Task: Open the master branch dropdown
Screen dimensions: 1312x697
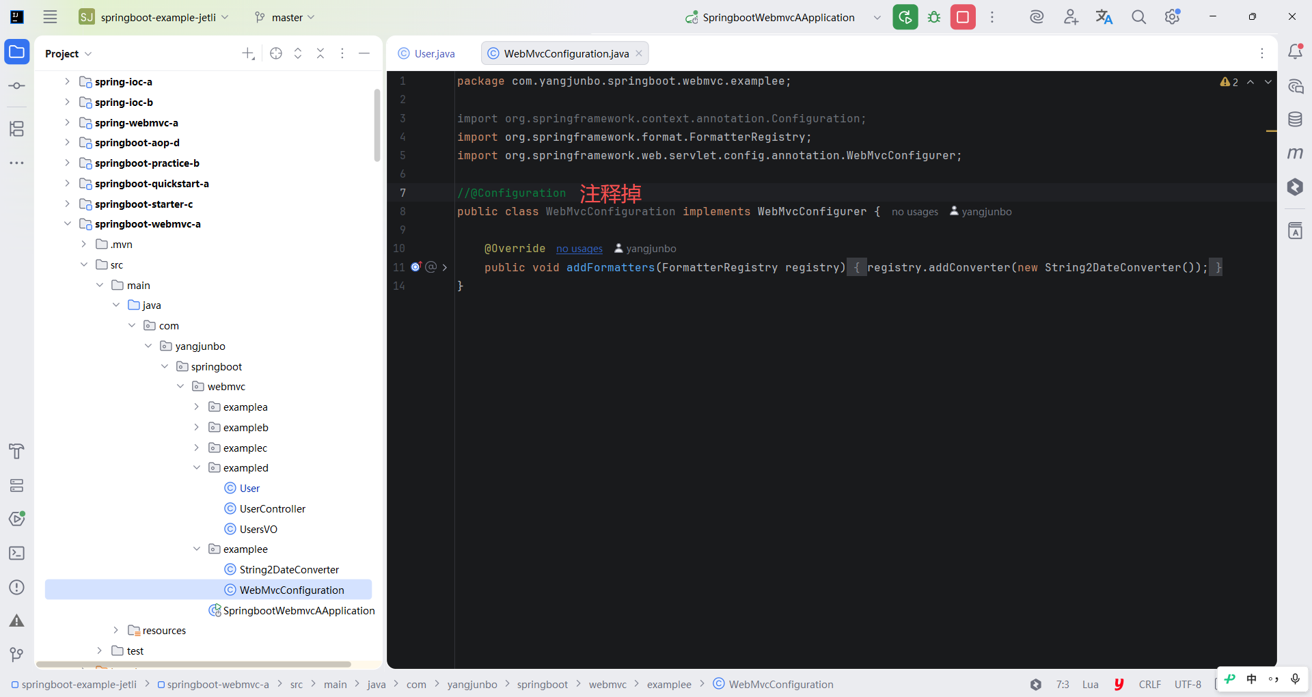Action: 284,17
